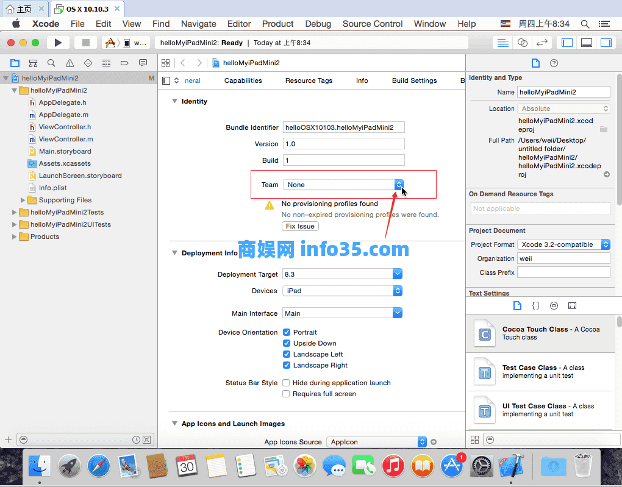622x487 pixels.
Task: Enable Portrait orientation checkbox
Action: (x=287, y=332)
